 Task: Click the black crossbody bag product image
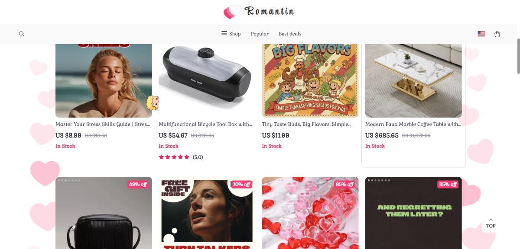(x=104, y=213)
